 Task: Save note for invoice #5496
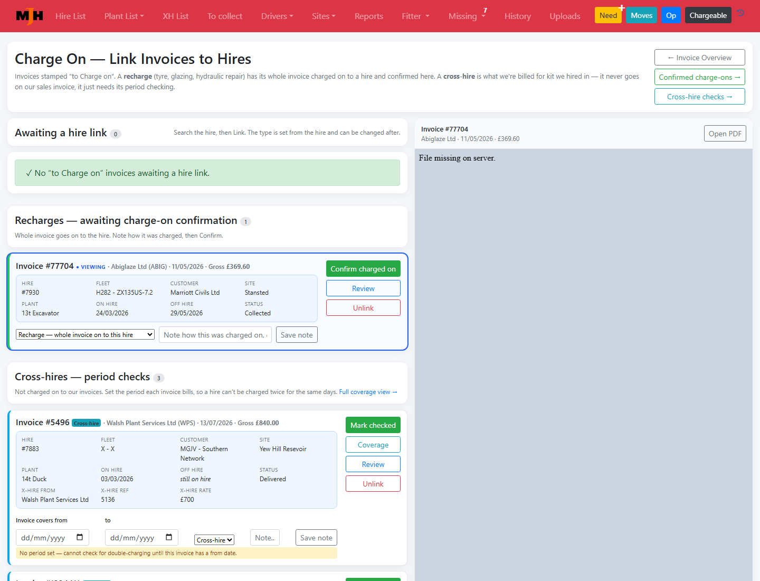coord(316,538)
